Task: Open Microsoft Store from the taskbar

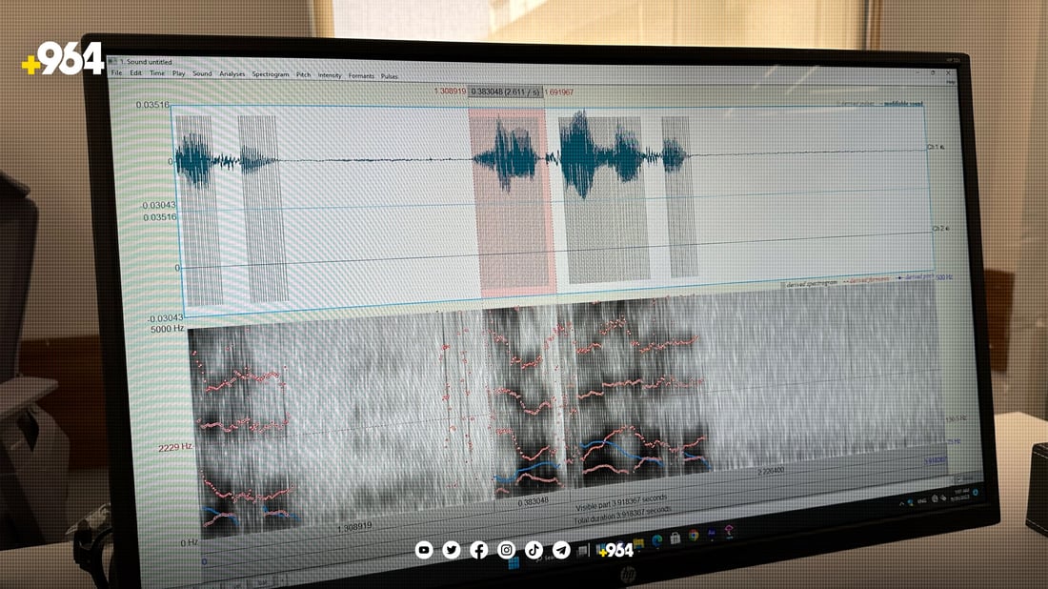Action: (x=675, y=538)
